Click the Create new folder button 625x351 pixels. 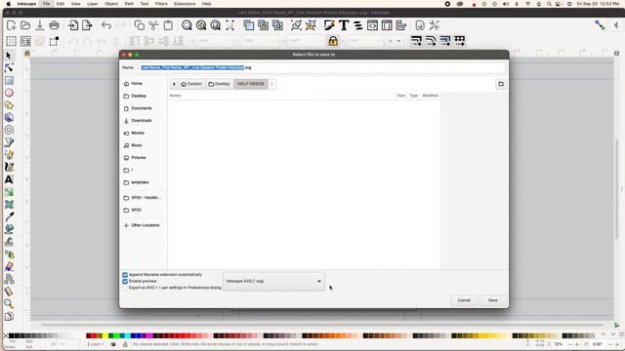point(501,84)
